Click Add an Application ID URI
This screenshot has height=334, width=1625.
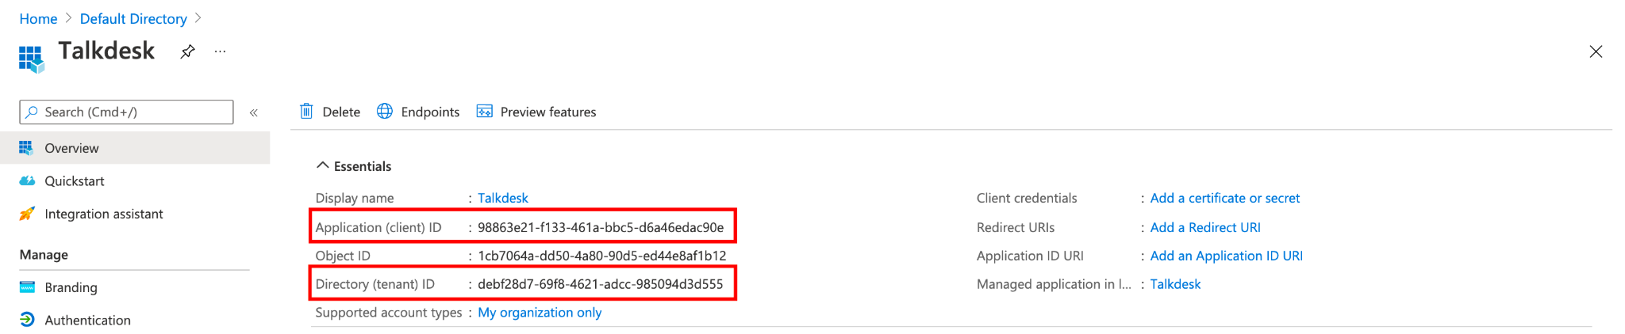pyautogui.click(x=1227, y=256)
